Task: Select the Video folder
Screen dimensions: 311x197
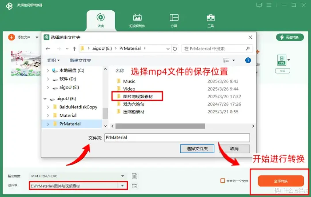Action: (129, 89)
